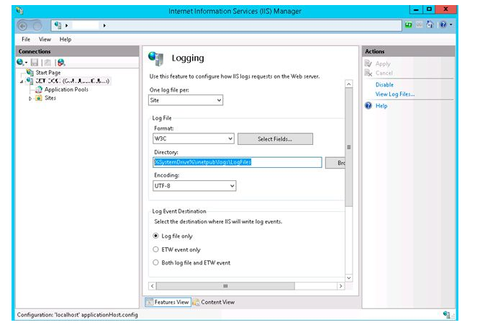Screen dimensions: 480x325
Task: Click the IIS Manager title bar icon
Action: (20, 12)
